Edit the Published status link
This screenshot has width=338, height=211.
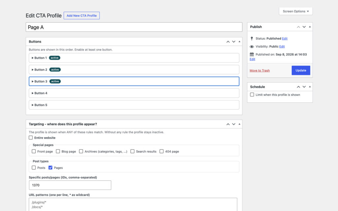(285, 39)
